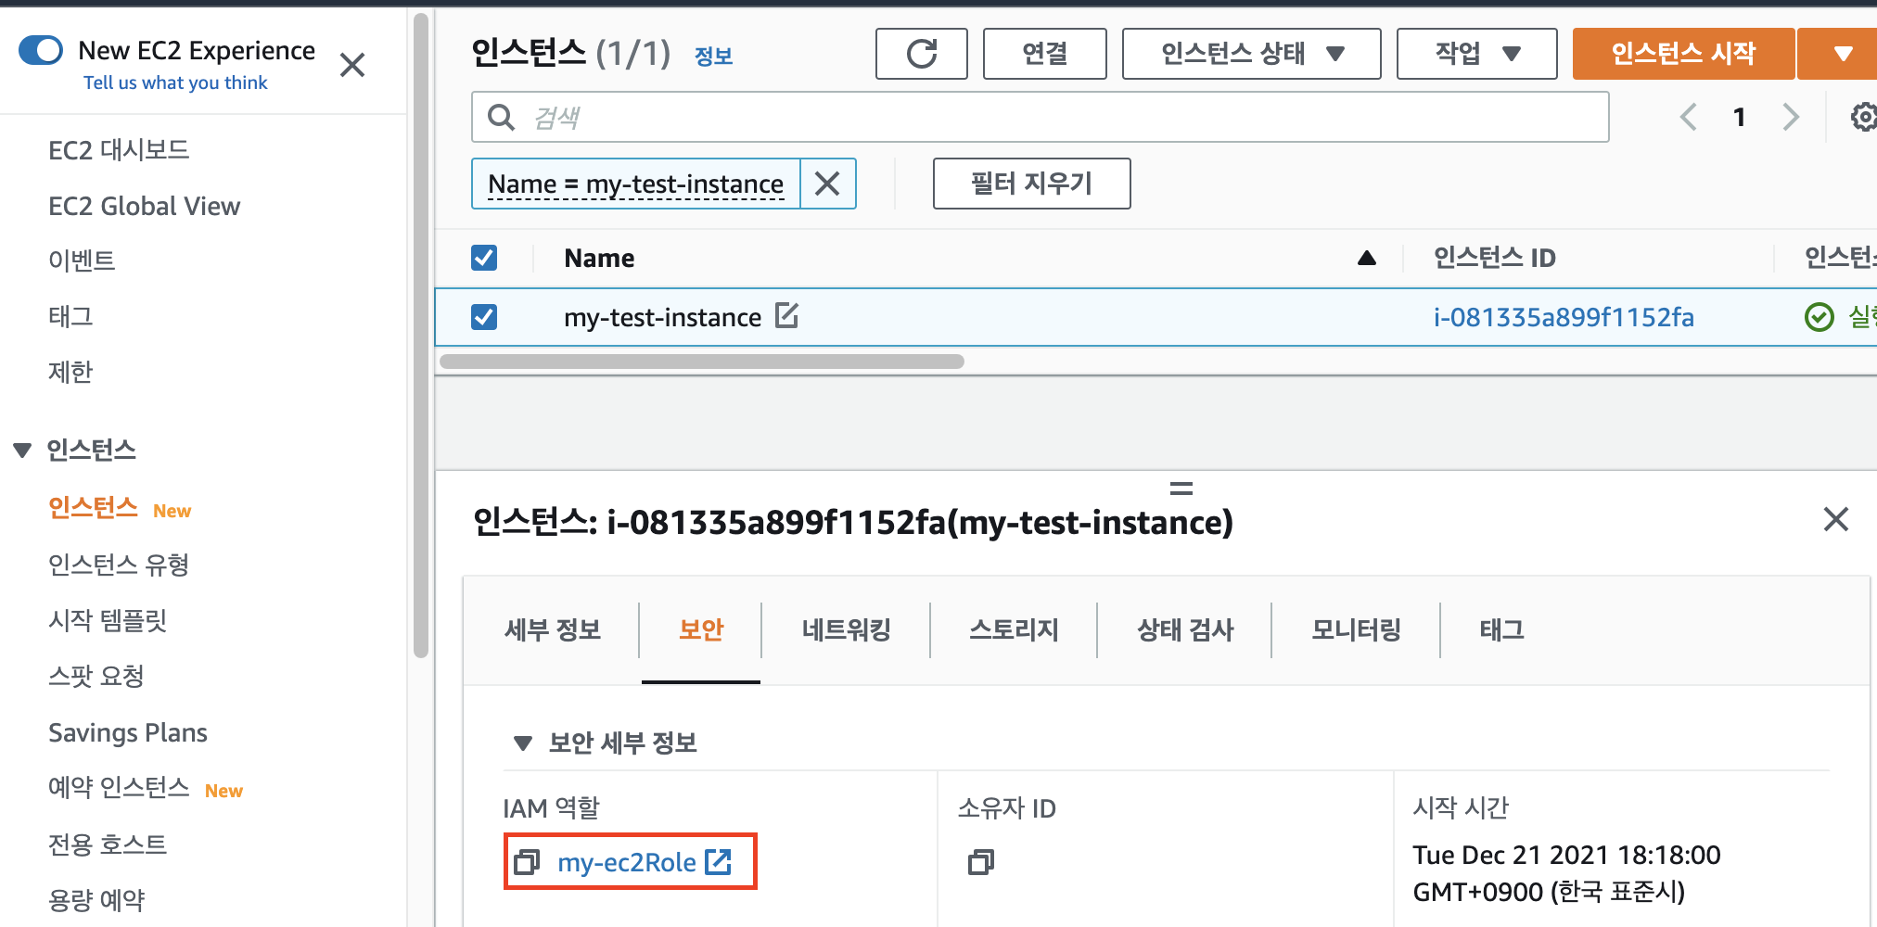Viewport: 1877px width, 927px height.
Task: Open EC2 Global View in the sidebar
Action: (144, 206)
